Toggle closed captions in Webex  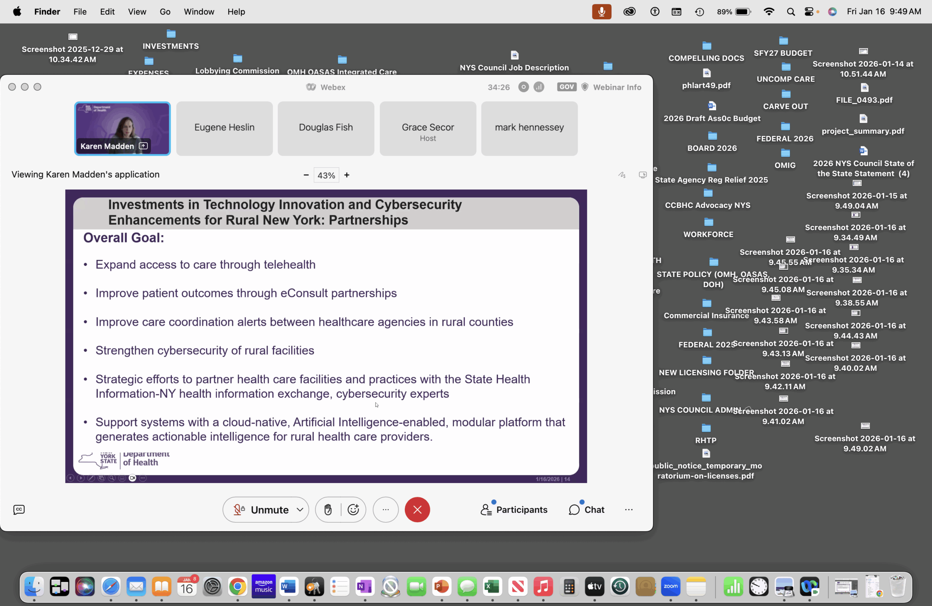pyautogui.click(x=19, y=509)
